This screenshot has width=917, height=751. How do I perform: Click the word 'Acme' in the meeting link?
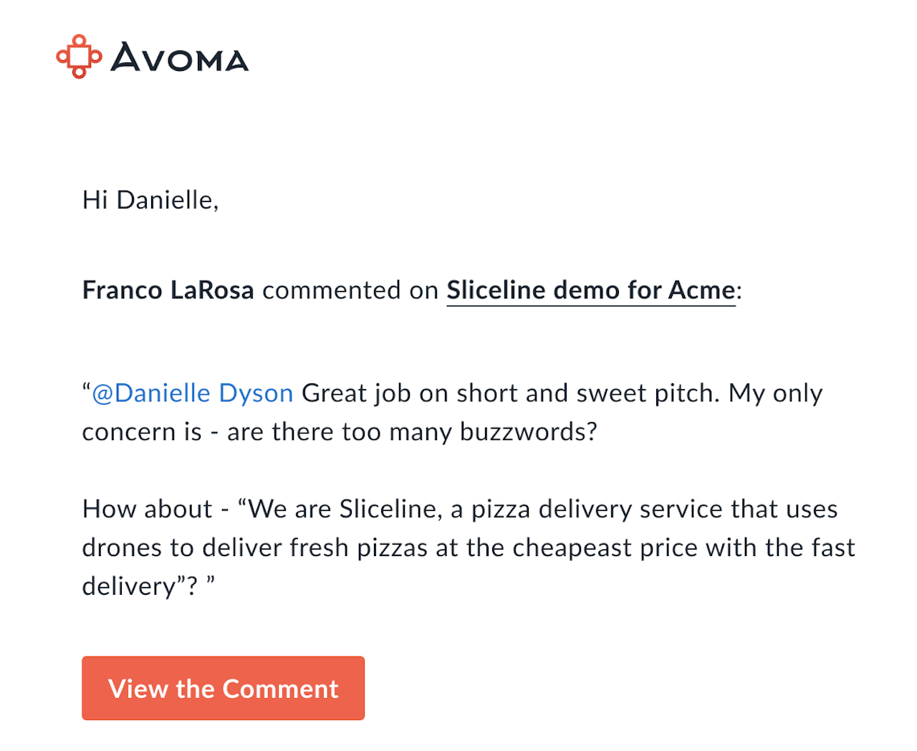(701, 290)
